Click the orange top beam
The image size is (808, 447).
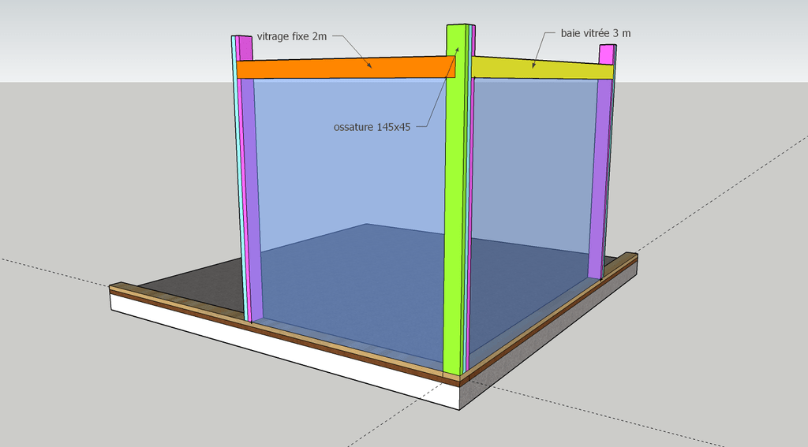point(346,68)
